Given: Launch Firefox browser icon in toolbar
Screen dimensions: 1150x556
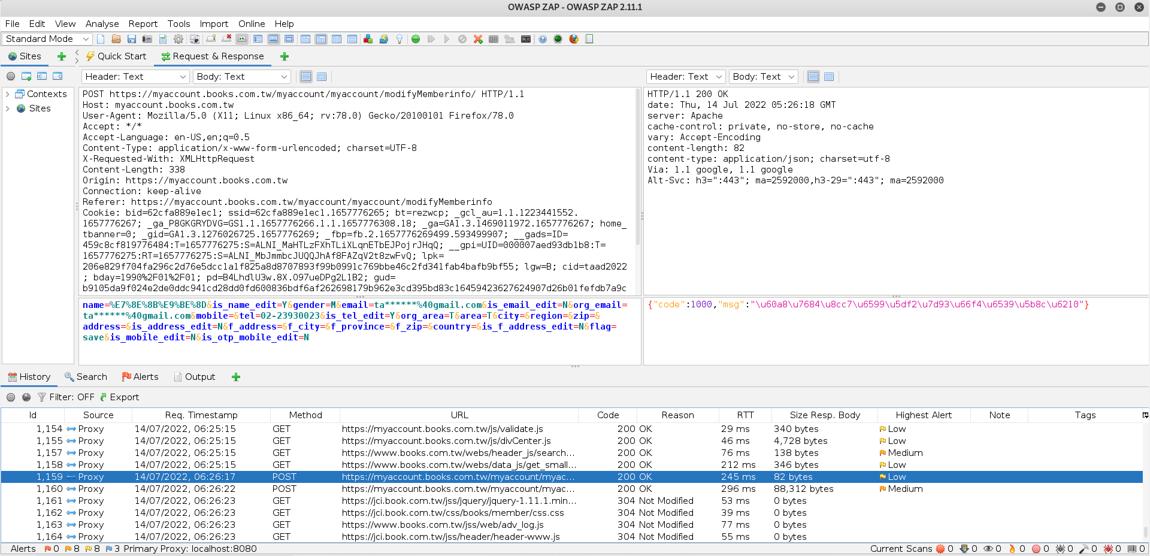Looking at the screenshot, I should click(574, 39).
